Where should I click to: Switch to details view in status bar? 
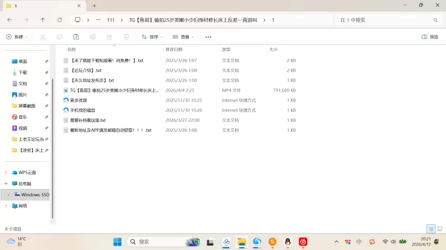pyautogui.click(x=431, y=229)
